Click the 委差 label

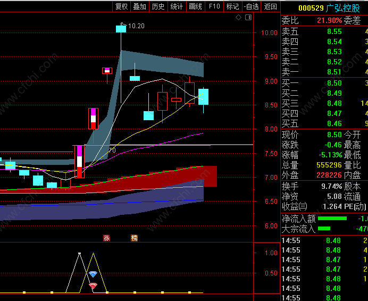pos(352,20)
